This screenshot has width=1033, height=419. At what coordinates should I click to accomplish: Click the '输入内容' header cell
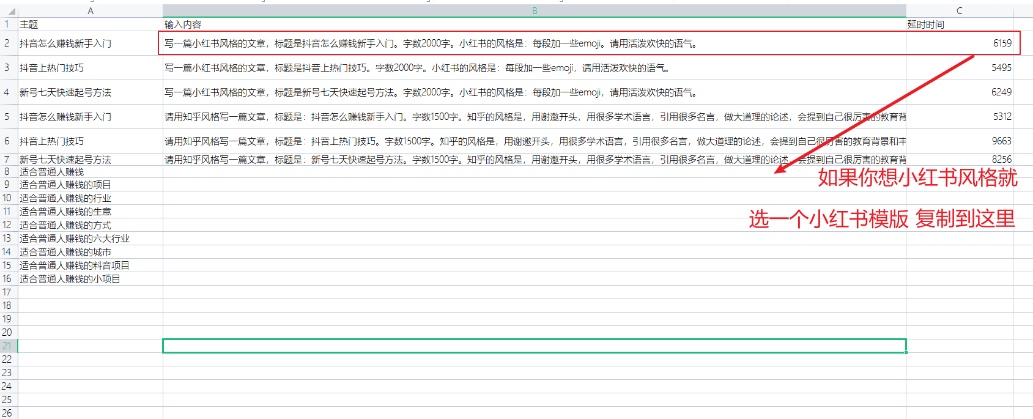point(535,24)
